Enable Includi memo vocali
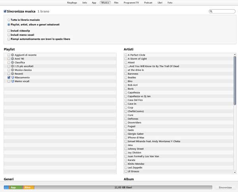Image resolution: width=238 pixels, height=192 pixels. click(9, 35)
